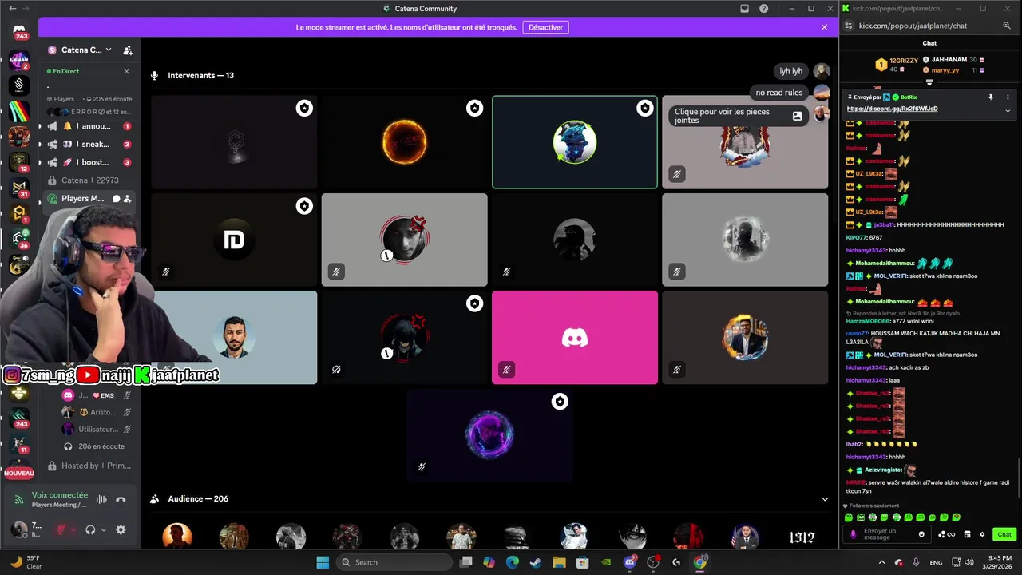Select speaker tile with purple swirl avatar

[x=489, y=434]
